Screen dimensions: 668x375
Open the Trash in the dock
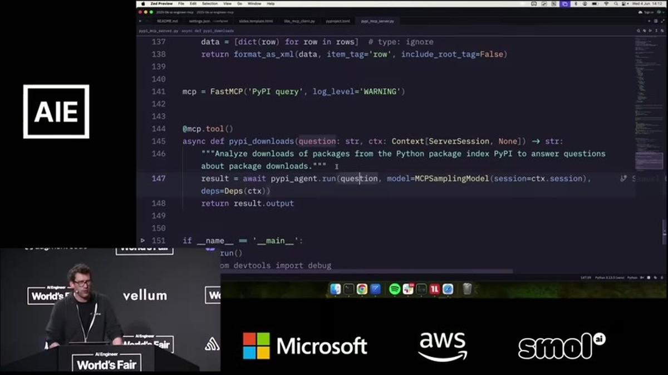pos(467,289)
